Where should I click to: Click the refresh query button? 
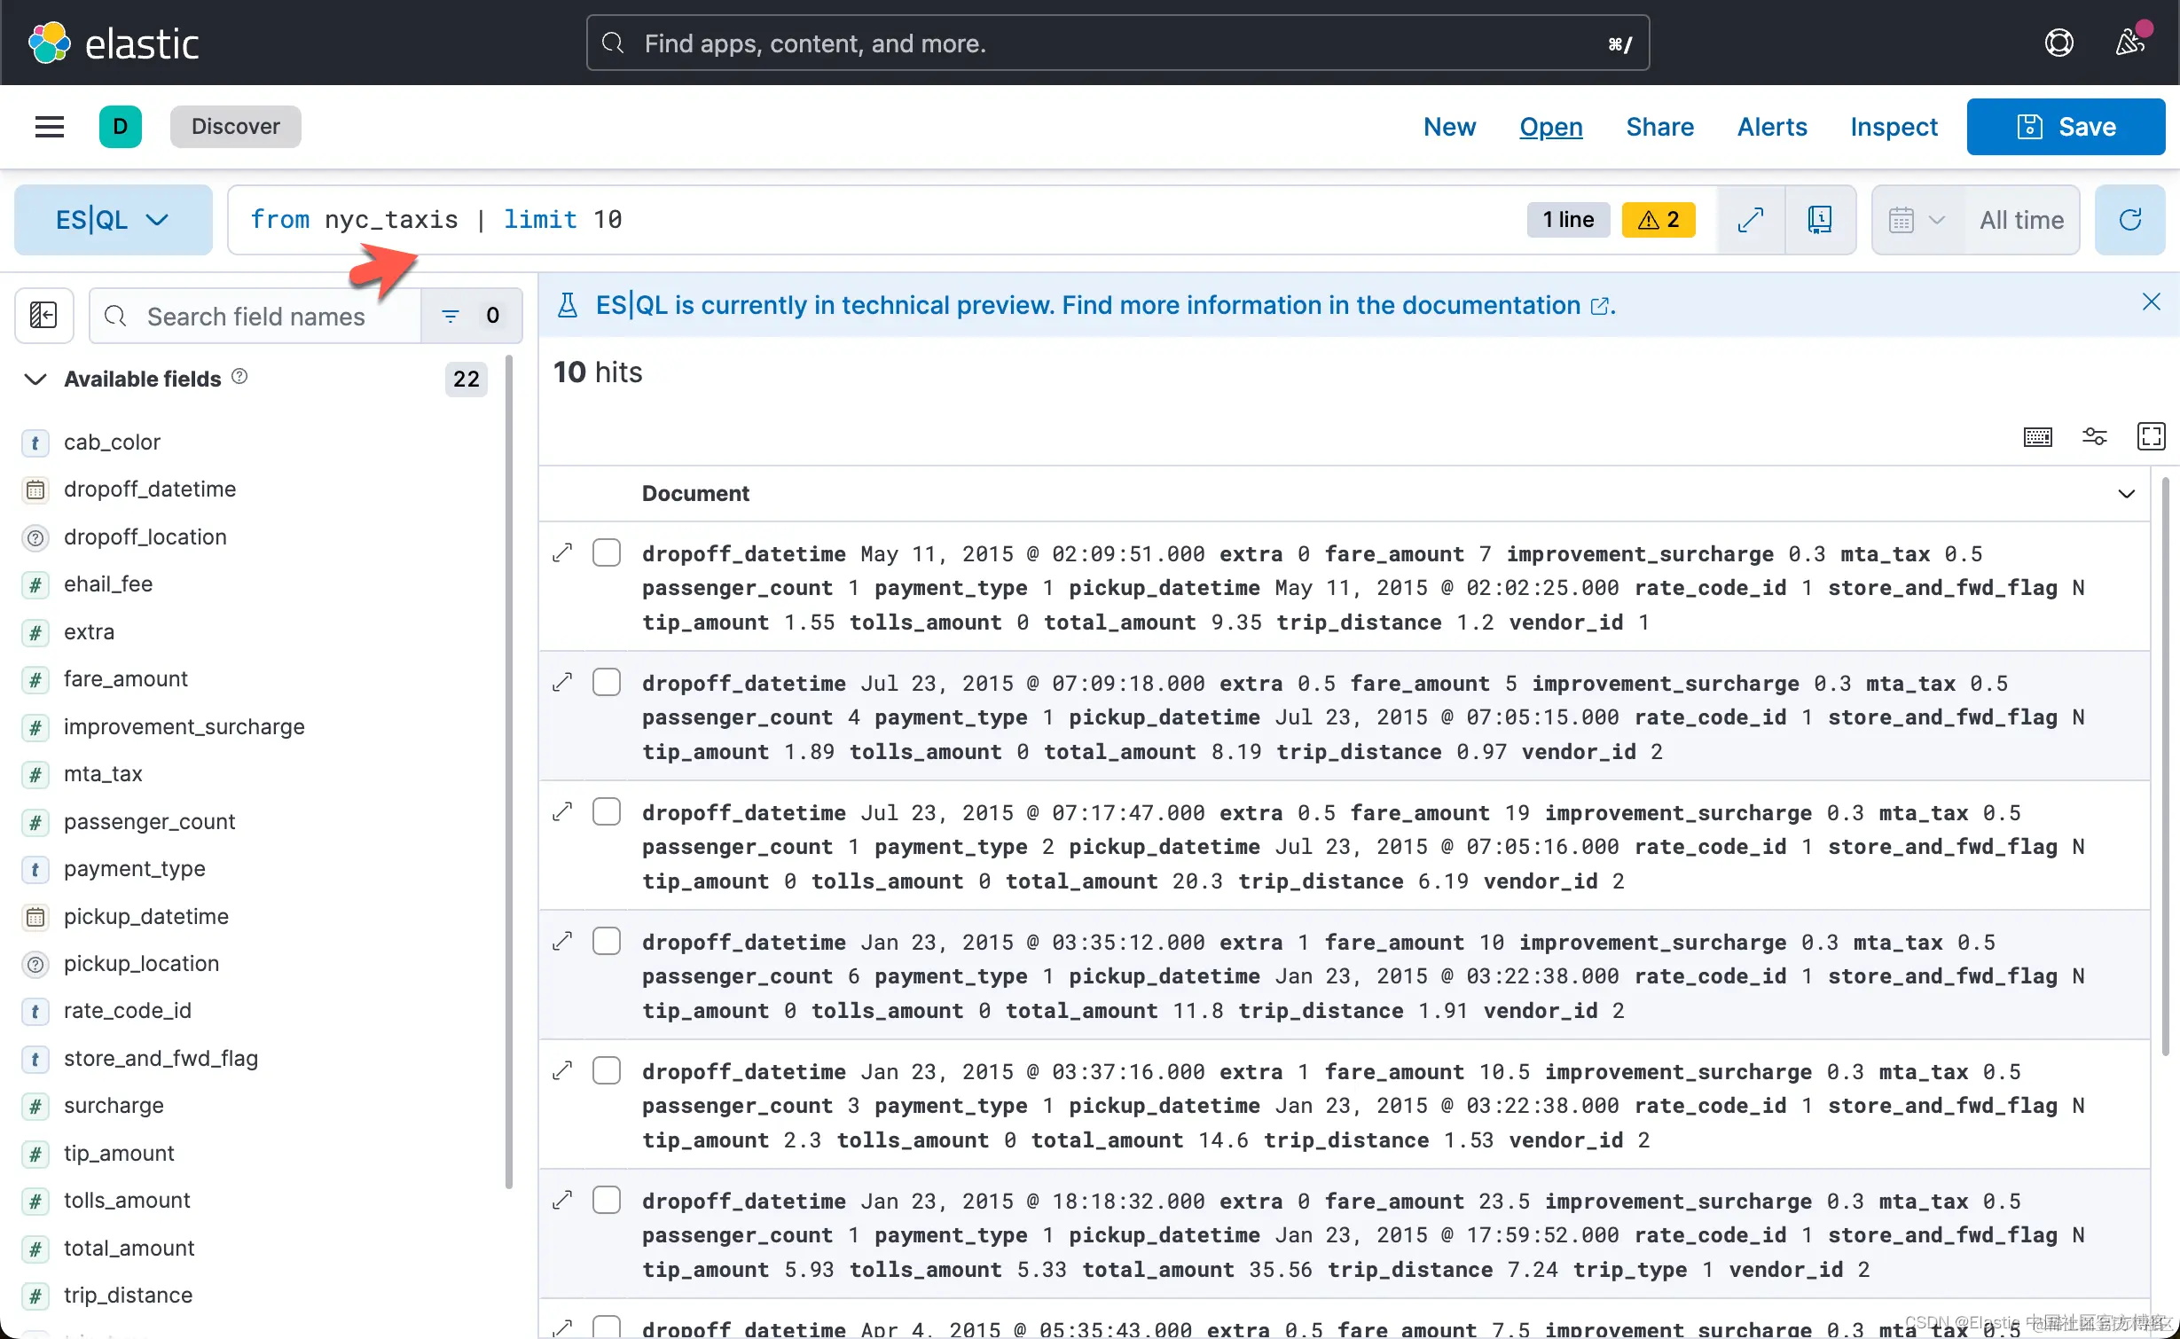pyautogui.click(x=2129, y=220)
